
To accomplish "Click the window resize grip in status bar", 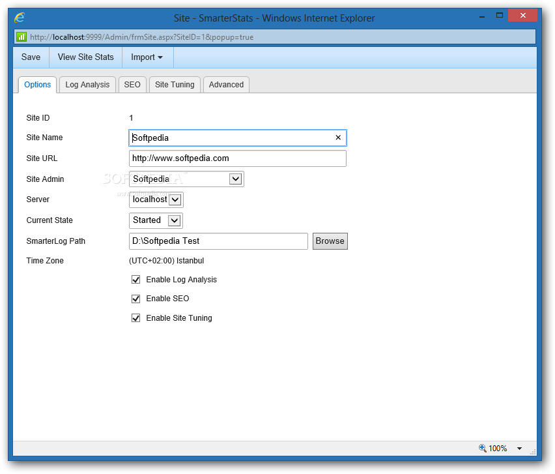I will tap(533, 452).
